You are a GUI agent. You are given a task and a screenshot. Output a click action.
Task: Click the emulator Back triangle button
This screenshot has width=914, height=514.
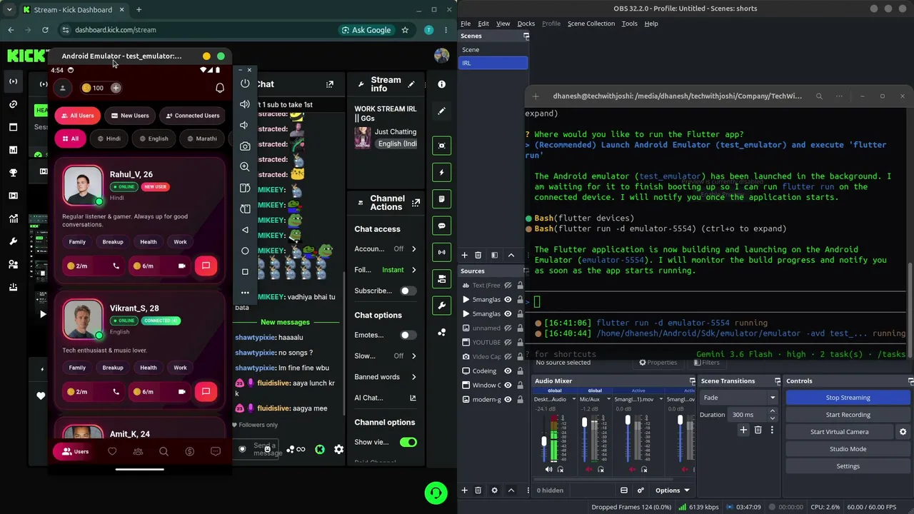pos(245,230)
